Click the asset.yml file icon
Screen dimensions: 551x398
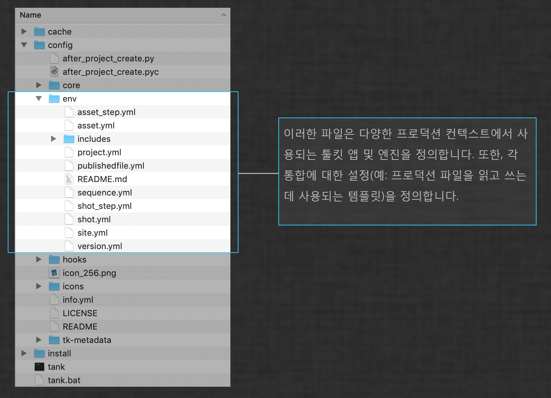pyautogui.click(x=69, y=126)
